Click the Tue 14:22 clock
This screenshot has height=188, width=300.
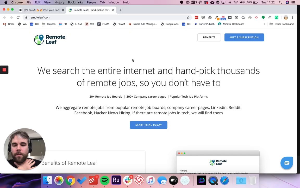(x=268, y=3)
